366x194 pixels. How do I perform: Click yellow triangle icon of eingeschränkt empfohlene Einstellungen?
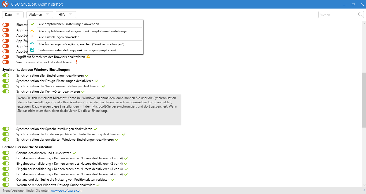coord(32,31)
